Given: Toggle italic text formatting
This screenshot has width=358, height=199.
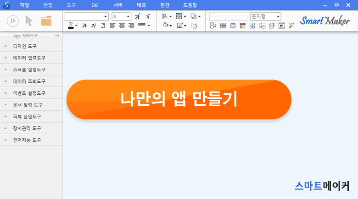Looking at the screenshot, I should pos(94,26).
